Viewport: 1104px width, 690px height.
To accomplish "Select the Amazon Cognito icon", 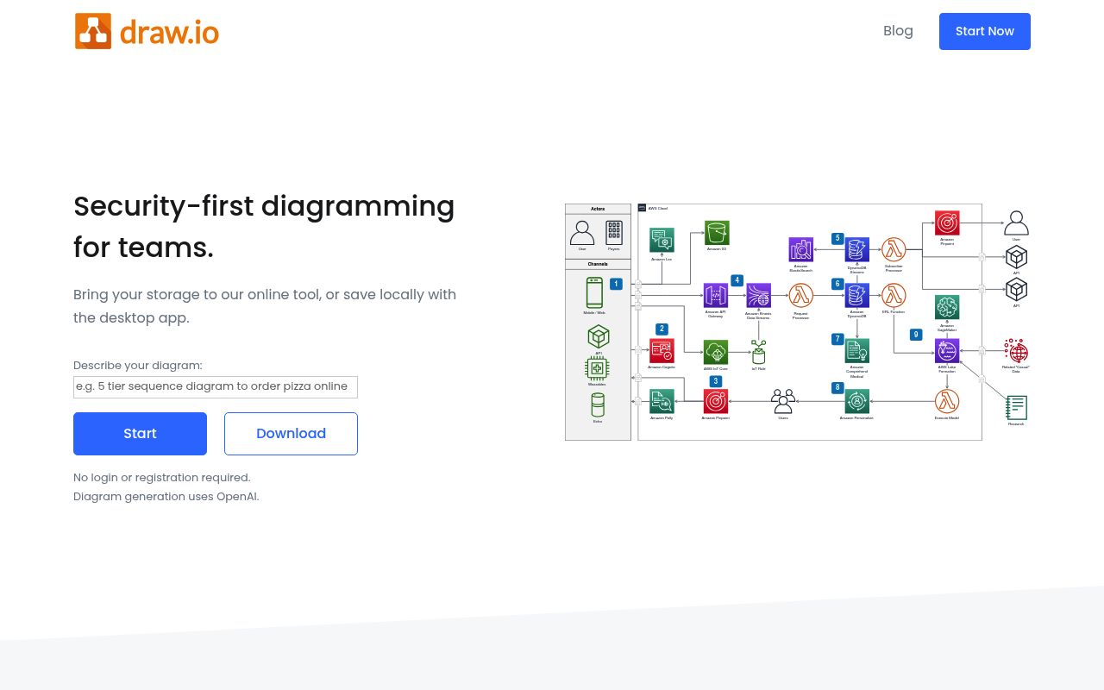I will click(662, 351).
